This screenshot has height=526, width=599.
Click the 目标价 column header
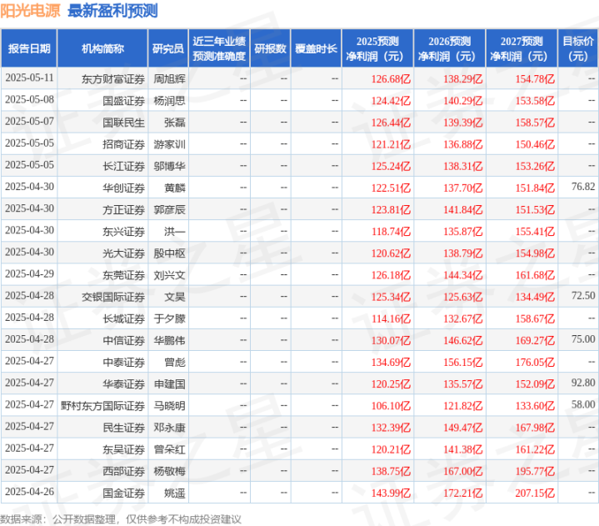(578, 48)
